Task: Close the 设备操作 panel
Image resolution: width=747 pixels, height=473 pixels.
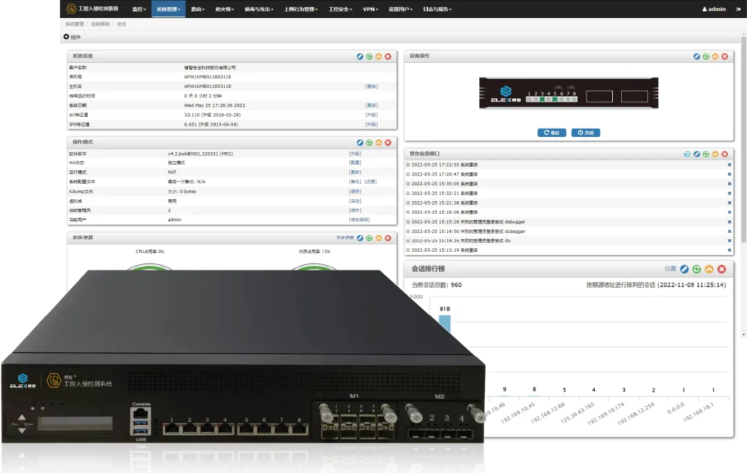Action: click(725, 56)
